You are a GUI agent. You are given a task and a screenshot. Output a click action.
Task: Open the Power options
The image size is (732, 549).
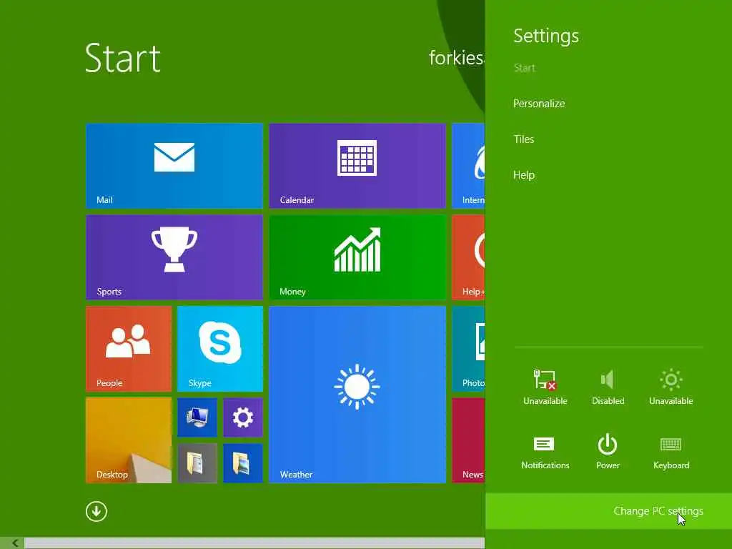coord(608,452)
